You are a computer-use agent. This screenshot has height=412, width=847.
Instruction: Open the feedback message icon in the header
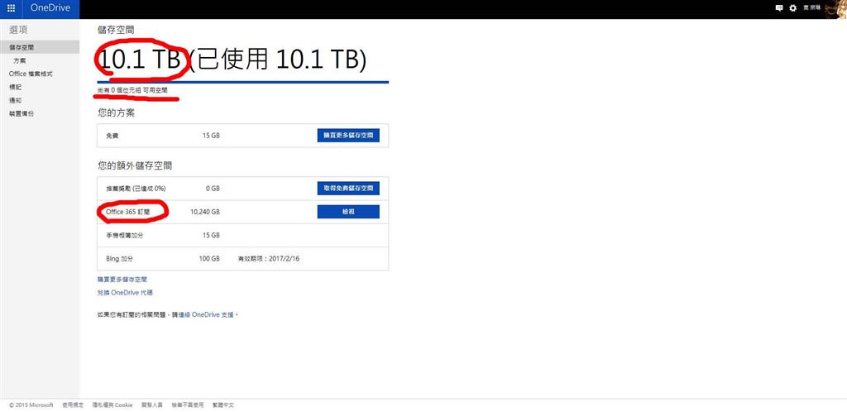tap(779, 8)
